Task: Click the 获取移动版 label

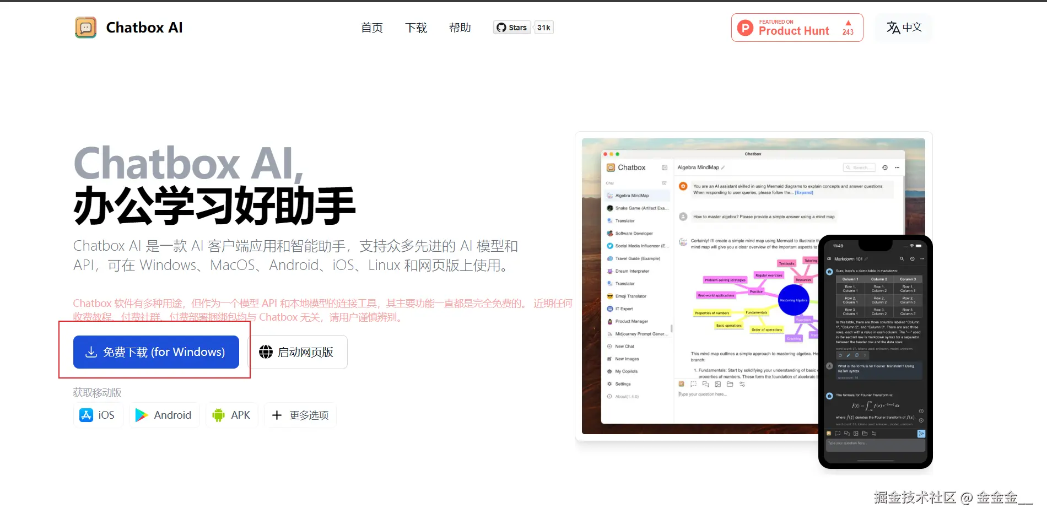Action: coord(97,393)
